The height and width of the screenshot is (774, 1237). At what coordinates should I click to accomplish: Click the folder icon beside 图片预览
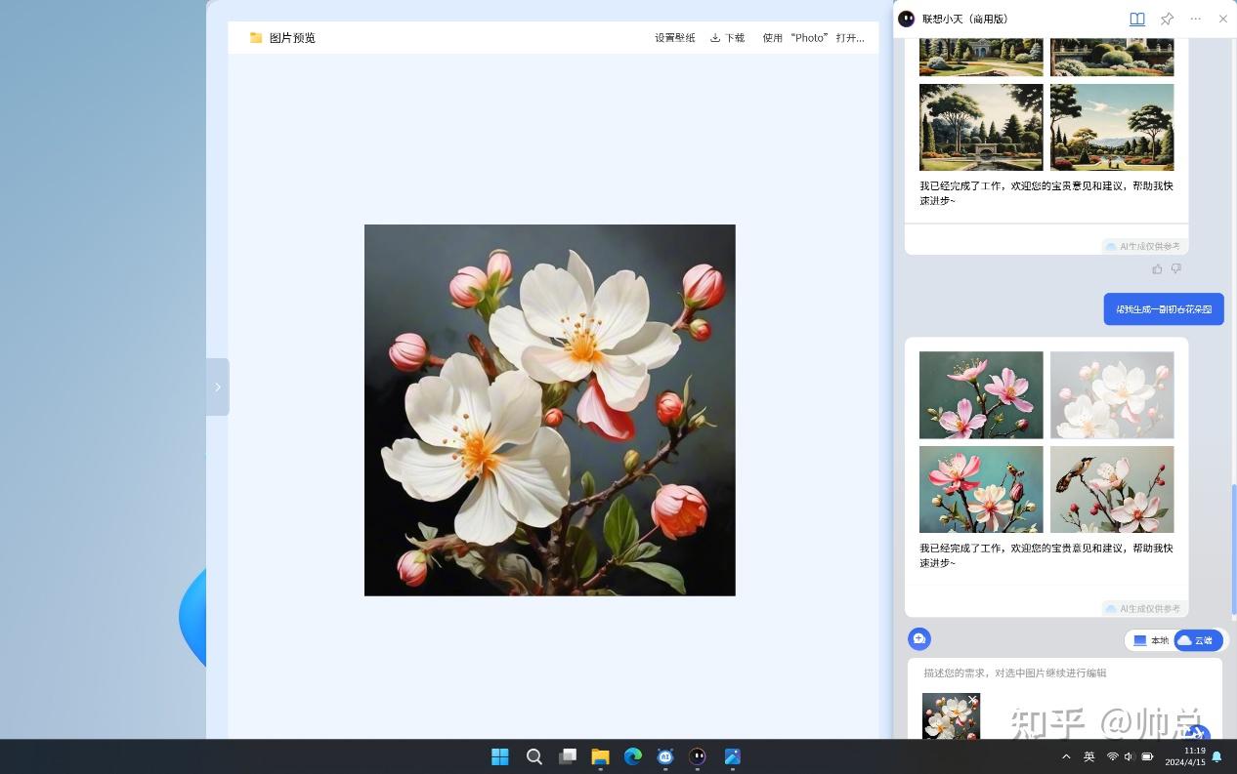256,37
